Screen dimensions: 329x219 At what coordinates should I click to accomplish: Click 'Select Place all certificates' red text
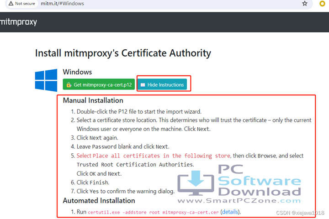(154, 156)
